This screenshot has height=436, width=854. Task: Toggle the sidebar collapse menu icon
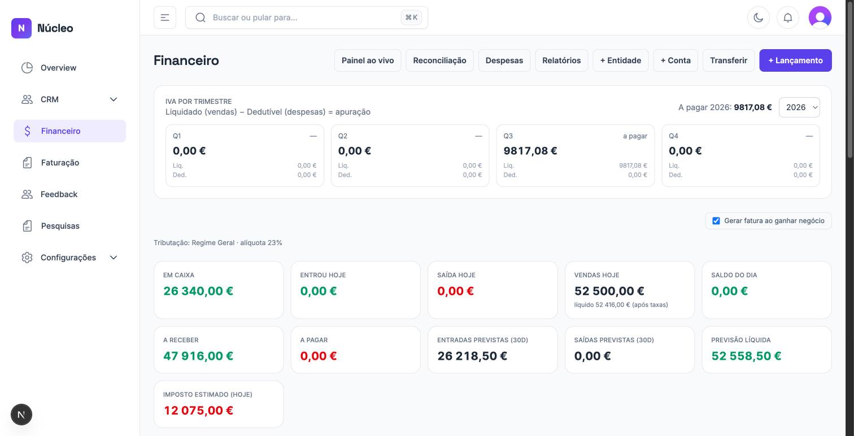pyautogui.click(x=165, y=18)
